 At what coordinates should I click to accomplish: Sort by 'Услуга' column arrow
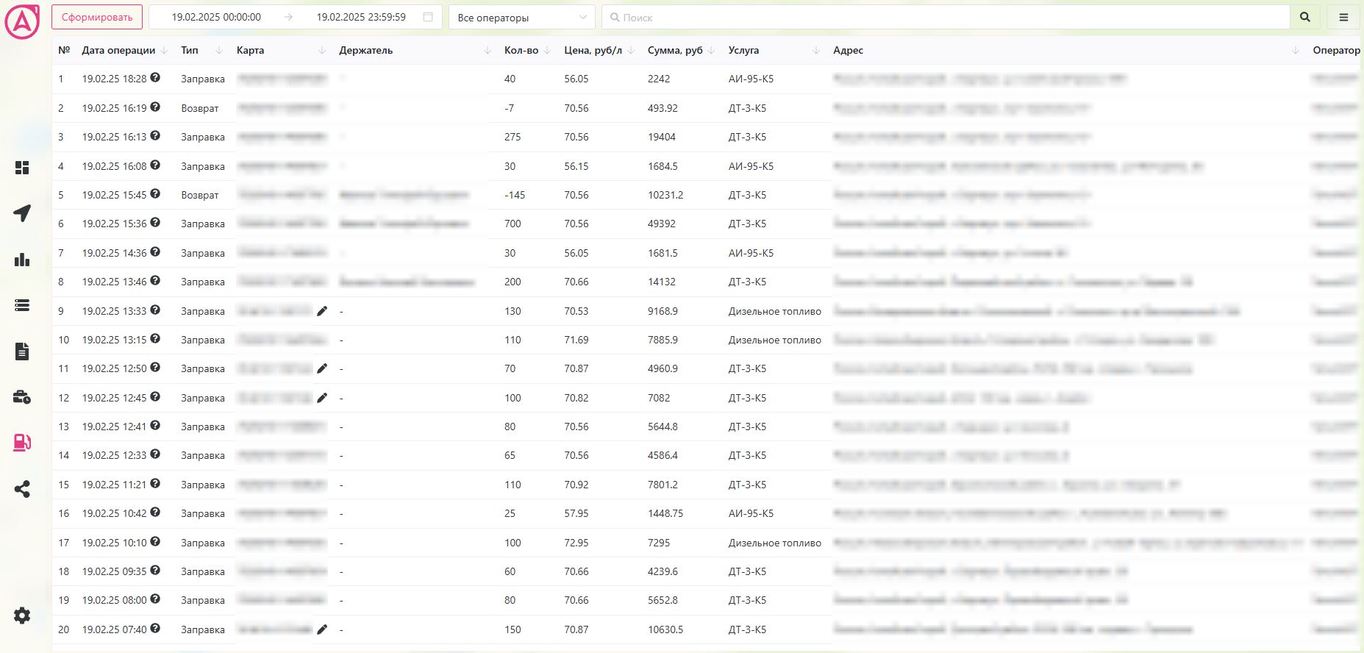click(816, 51)
